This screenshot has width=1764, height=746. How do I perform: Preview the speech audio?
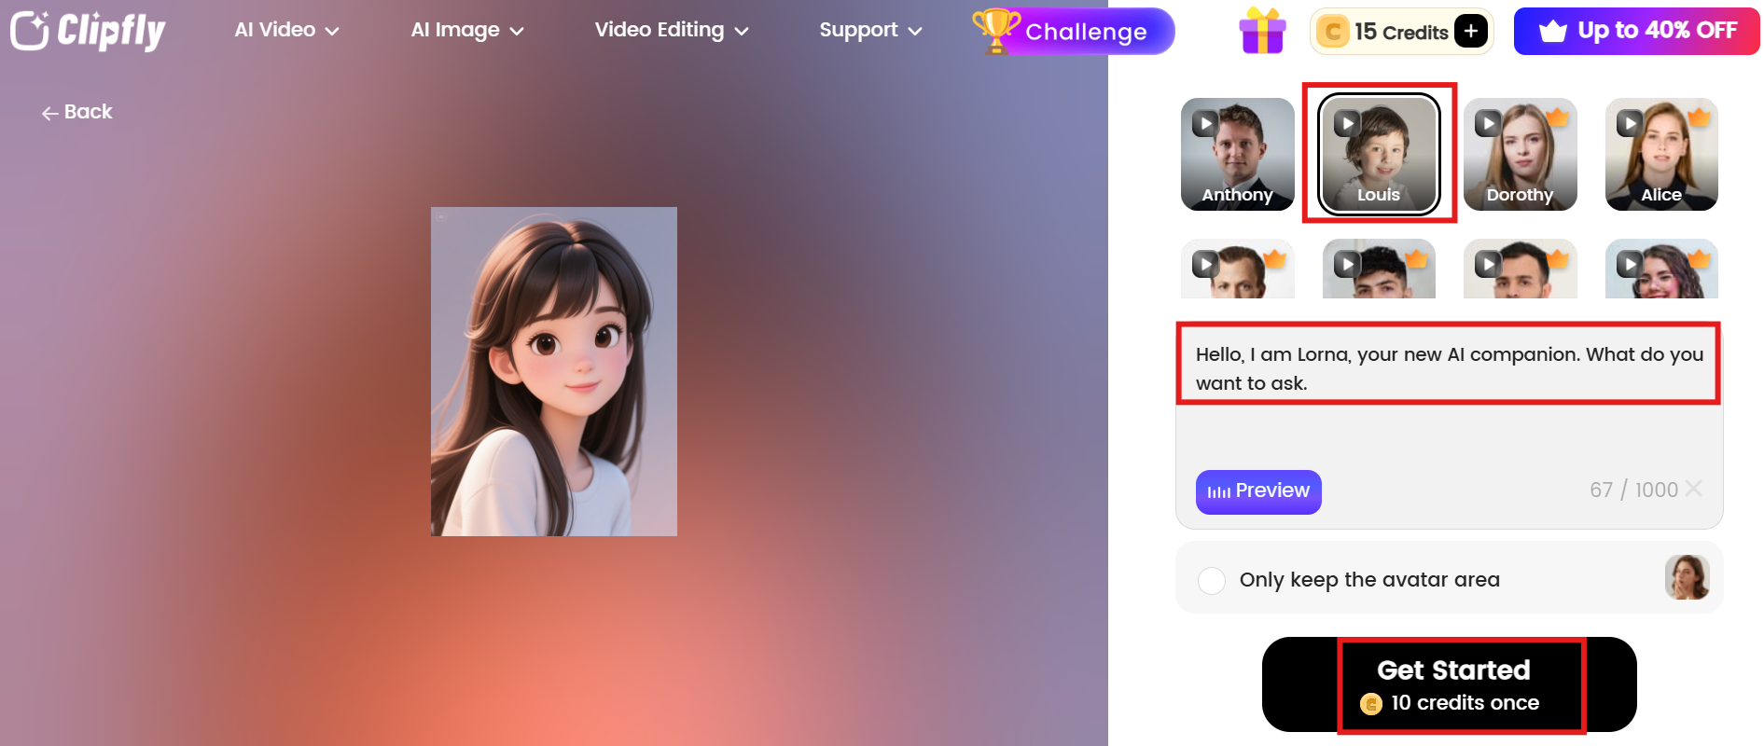click(1258, 491)
